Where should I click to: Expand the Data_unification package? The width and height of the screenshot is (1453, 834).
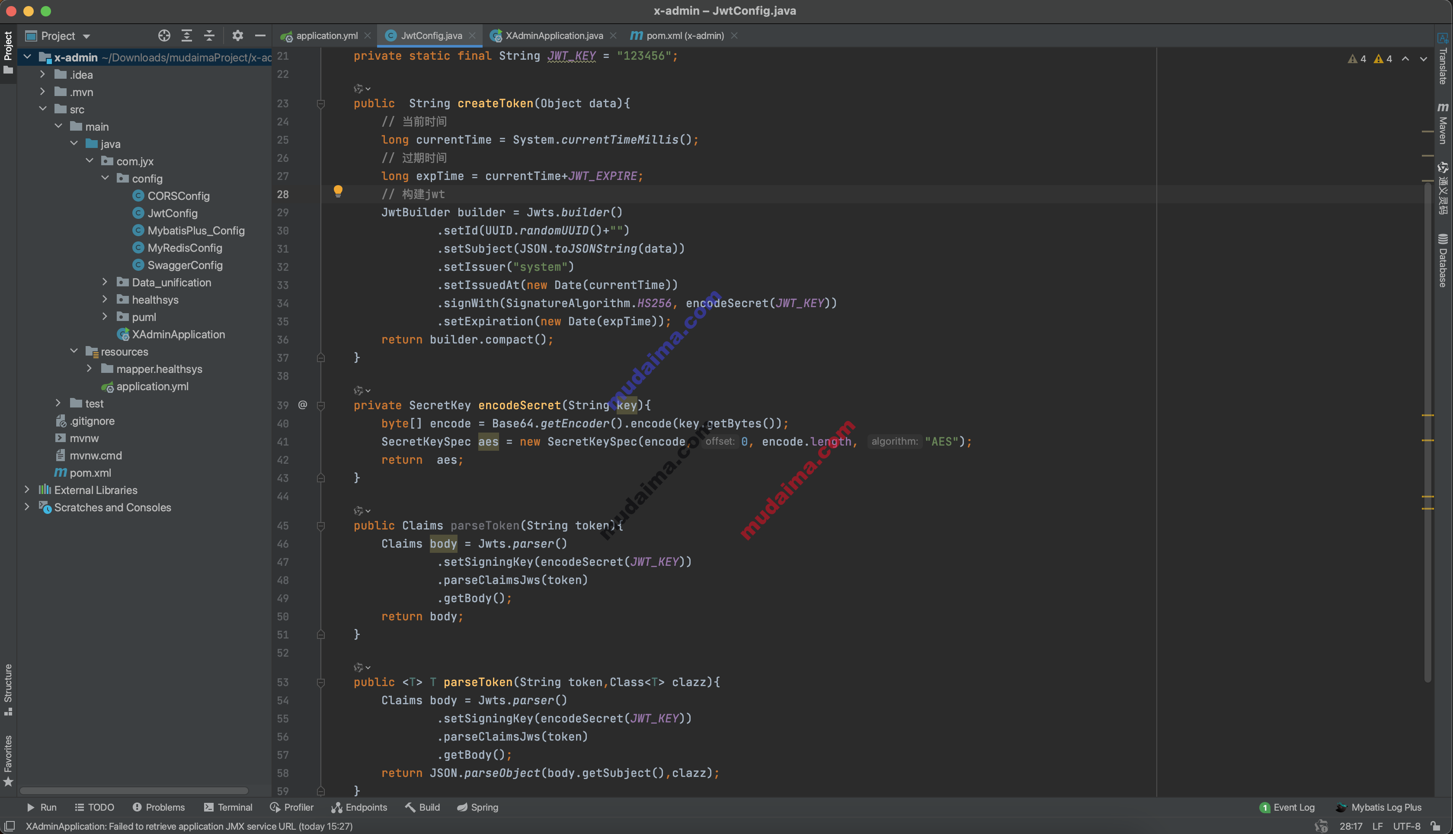[x=105, y=282]
